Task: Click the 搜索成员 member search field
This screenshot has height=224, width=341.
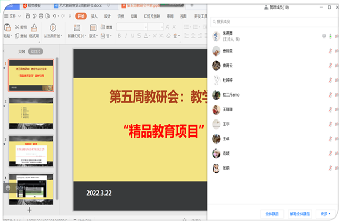Action: click(272, 22)
